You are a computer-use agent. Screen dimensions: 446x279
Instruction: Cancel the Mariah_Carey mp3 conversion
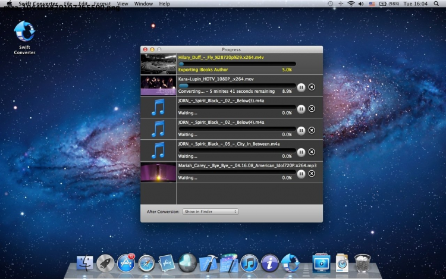coord(312,173)
